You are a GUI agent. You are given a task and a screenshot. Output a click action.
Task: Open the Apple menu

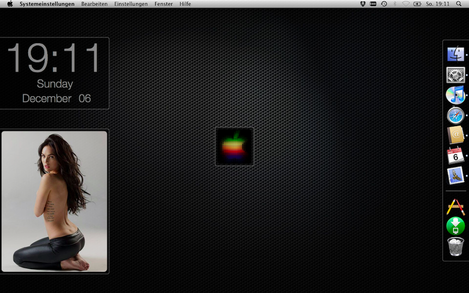[x=10, y=4]
